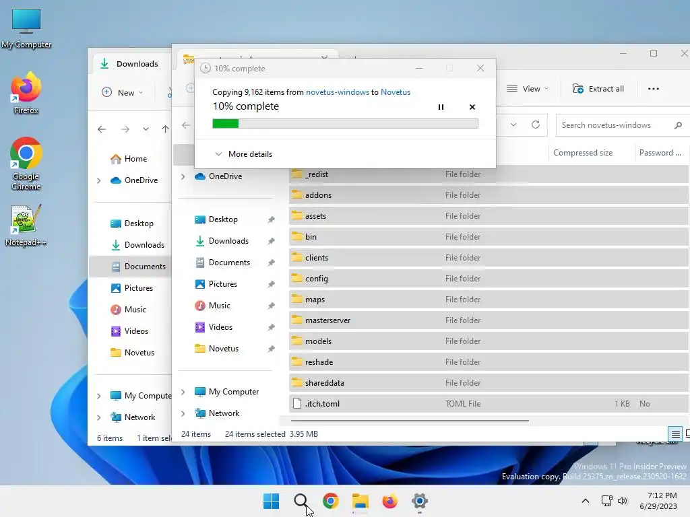Cancel the copy with the X next to pause
This screenshot has height=517, width=690.
tap(472, 107)
